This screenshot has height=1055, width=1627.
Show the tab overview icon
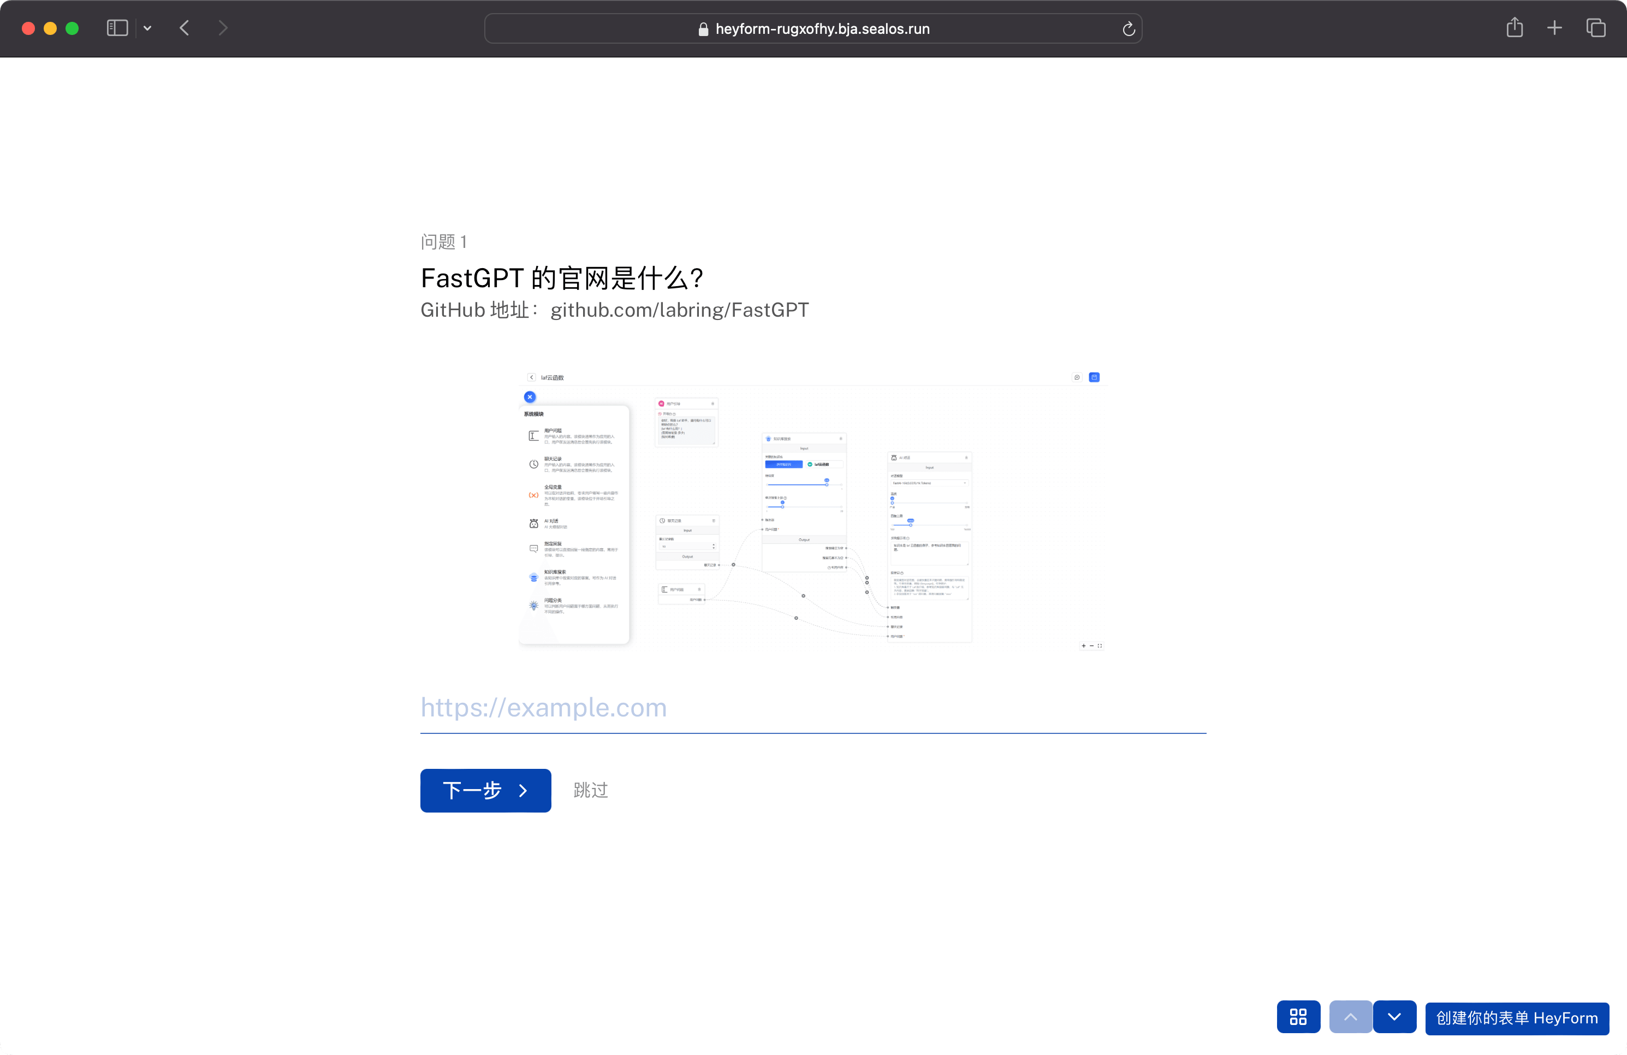(1596, 28)
